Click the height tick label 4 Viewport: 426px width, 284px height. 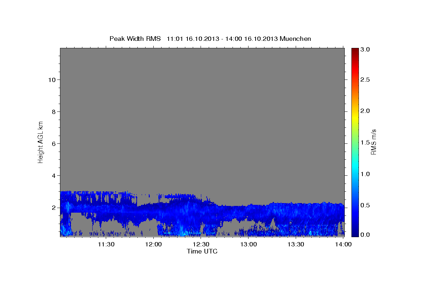point(54,176)
